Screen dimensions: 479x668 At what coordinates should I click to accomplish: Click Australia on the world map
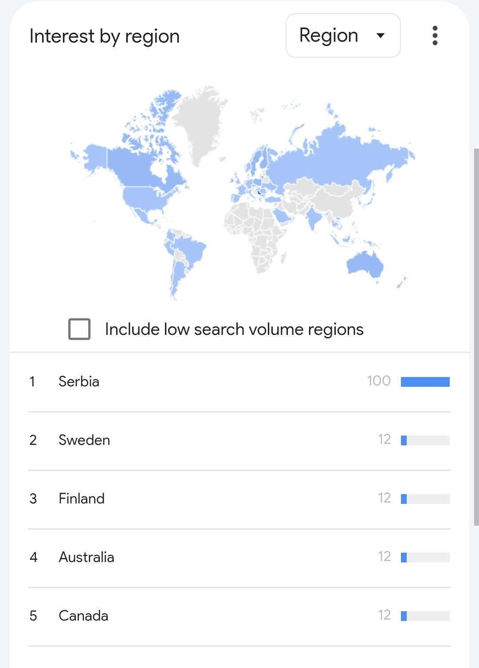coord(365,265)
